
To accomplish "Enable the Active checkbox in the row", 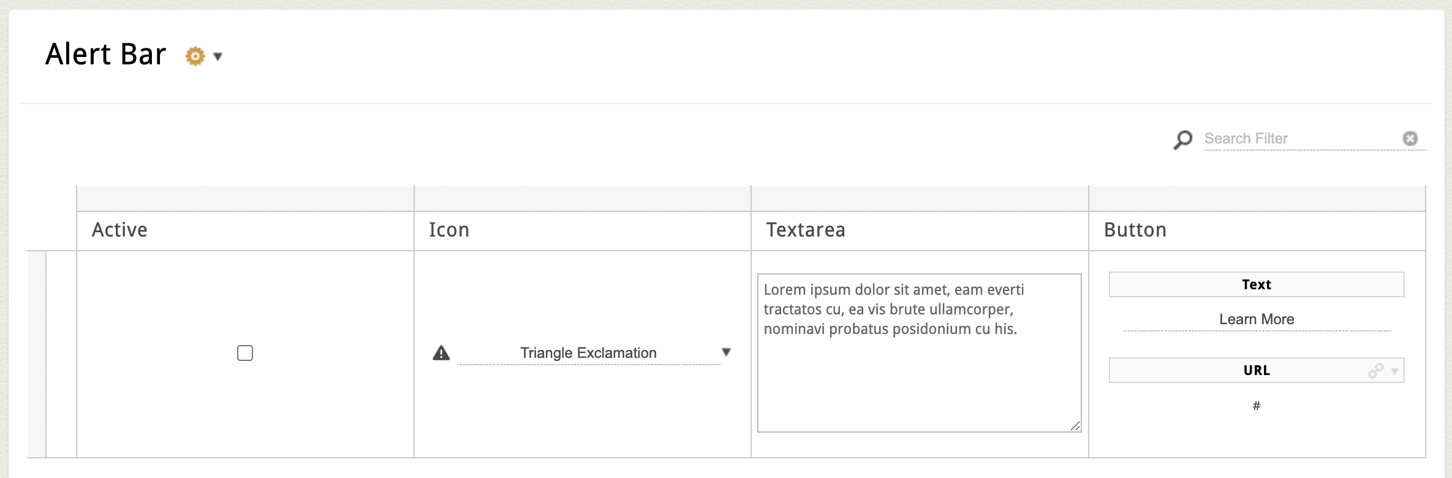I will tap(245, 353).
